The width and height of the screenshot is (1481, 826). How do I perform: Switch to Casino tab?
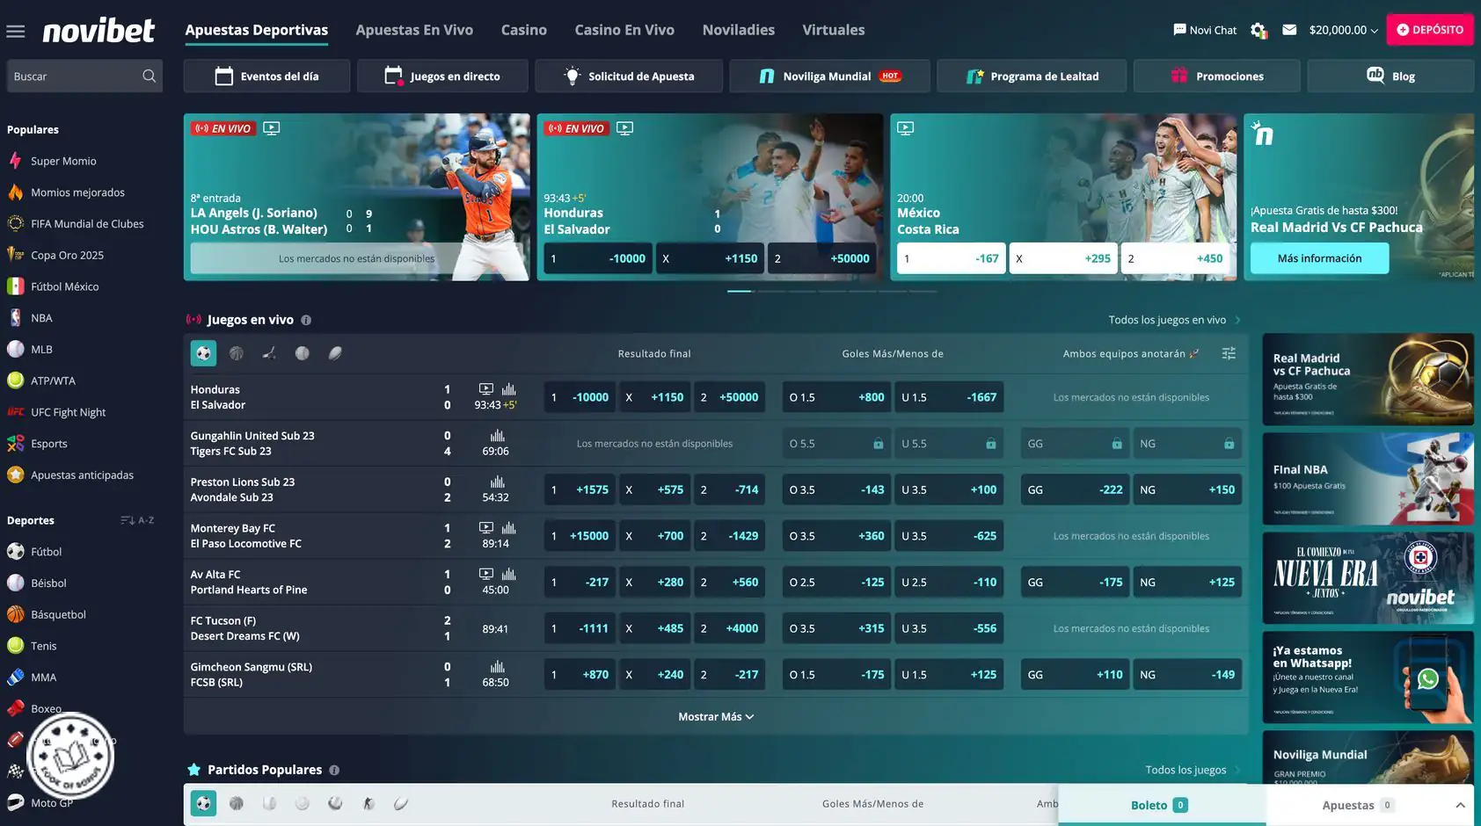pyautogui.click(x=524, y=30)
